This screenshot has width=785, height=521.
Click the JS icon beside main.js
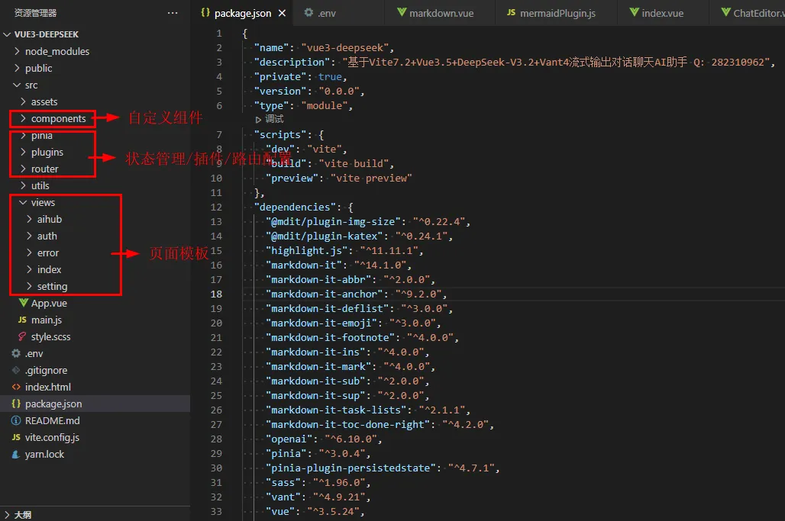tap(24, 320)
